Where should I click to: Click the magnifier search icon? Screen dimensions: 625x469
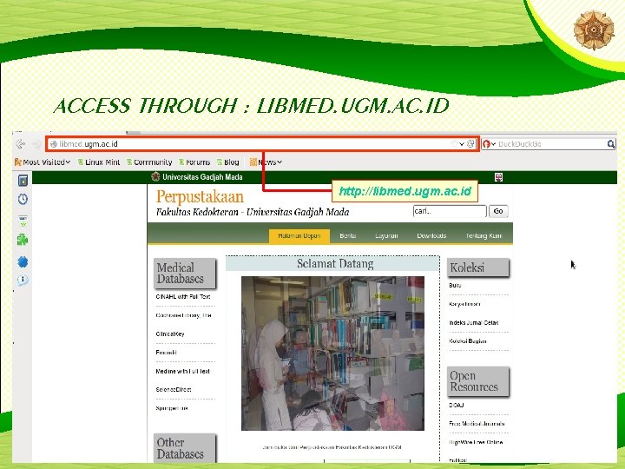click(610, 144)
